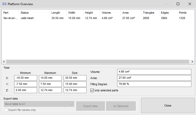Click the Z Minimum field 0.00 mm
Screen dimensions: 196x115
25,90
